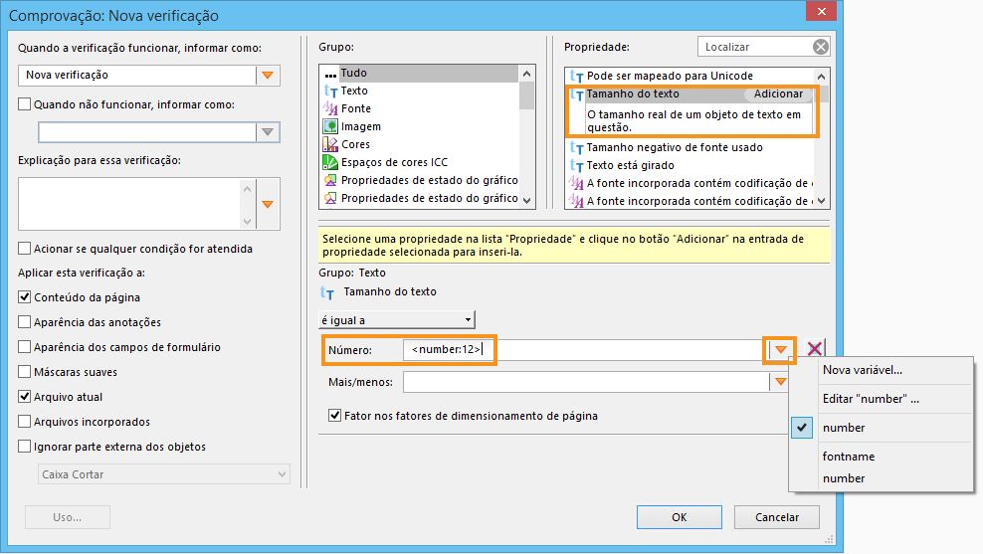Click Adicionar on Tamanho do texto

[x=778, y=94]
